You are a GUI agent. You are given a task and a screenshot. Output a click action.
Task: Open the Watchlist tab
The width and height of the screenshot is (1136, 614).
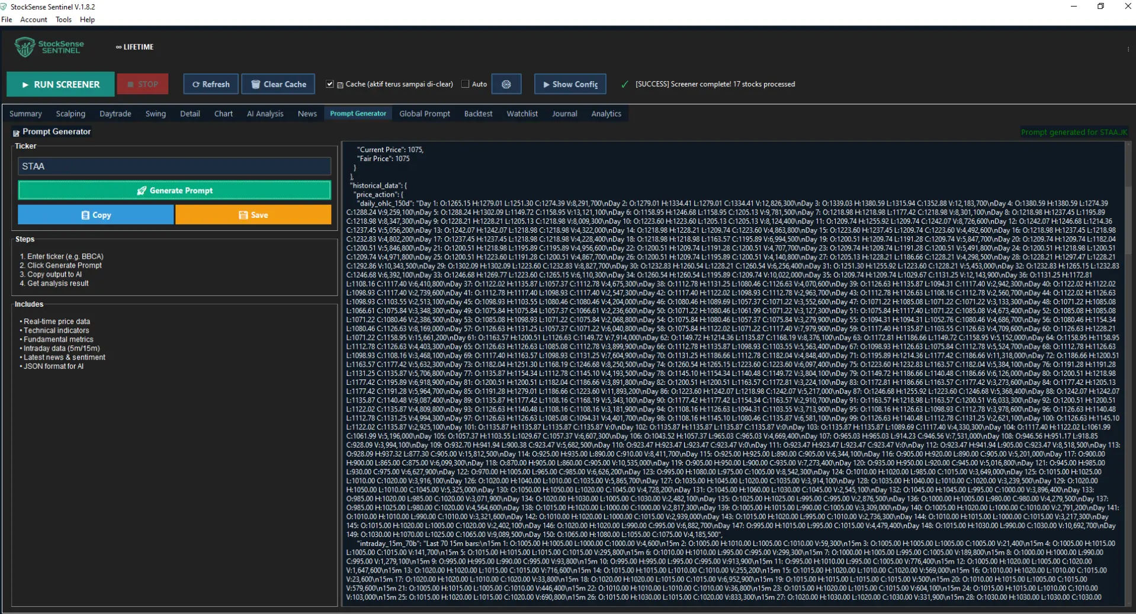[522, 114]
